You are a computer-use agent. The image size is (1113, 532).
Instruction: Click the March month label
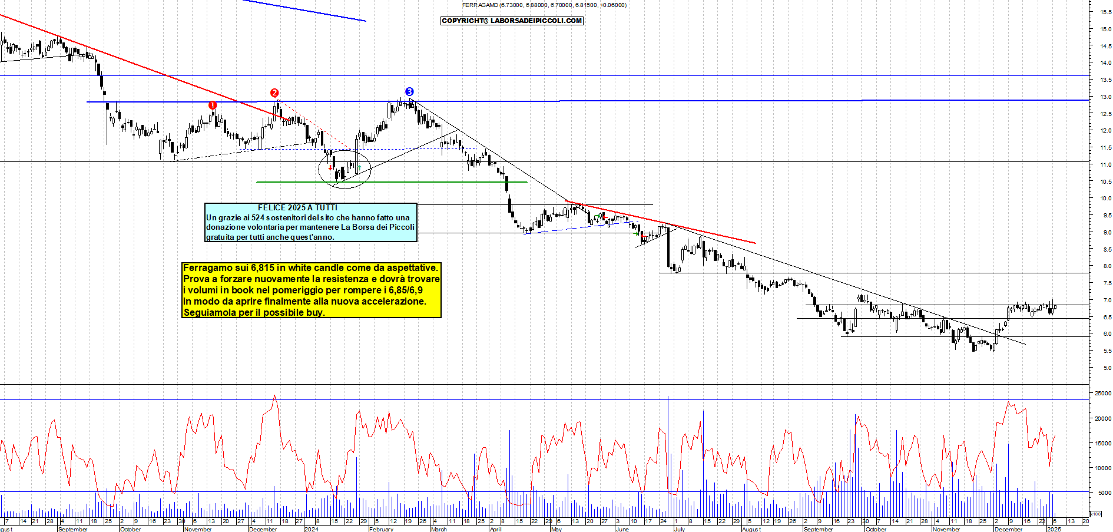439,529
